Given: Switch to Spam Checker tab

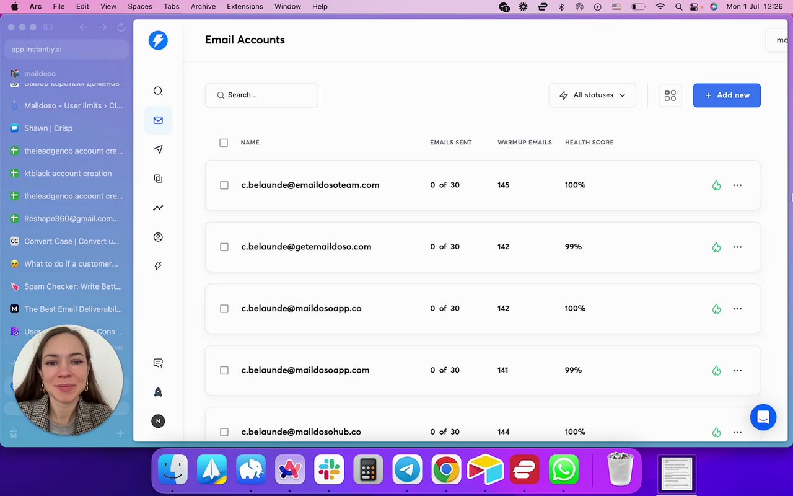Looking at the screenshot, I should [x=67, y=286].
